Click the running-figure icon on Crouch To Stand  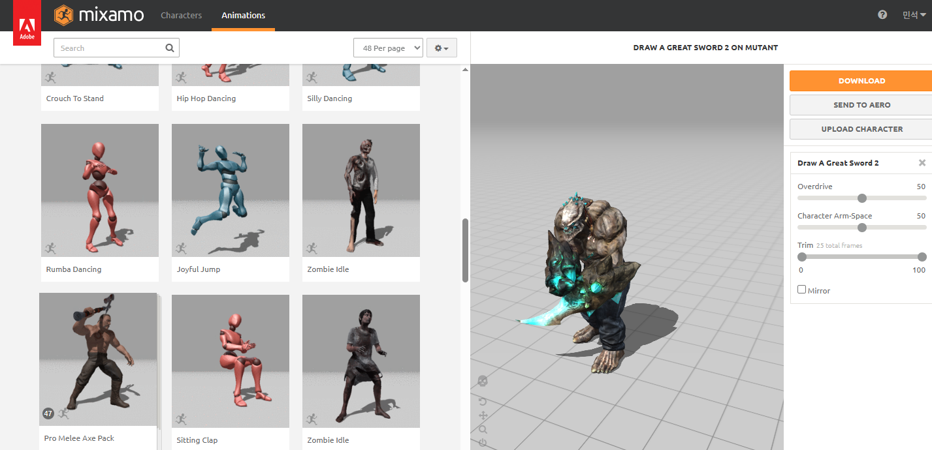[51, 78]
